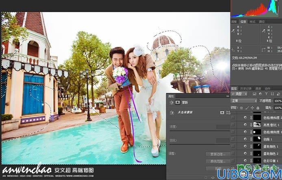The image size is (282, 180).
Task: Click the 羽化 value input field
Action: (223, 141)
